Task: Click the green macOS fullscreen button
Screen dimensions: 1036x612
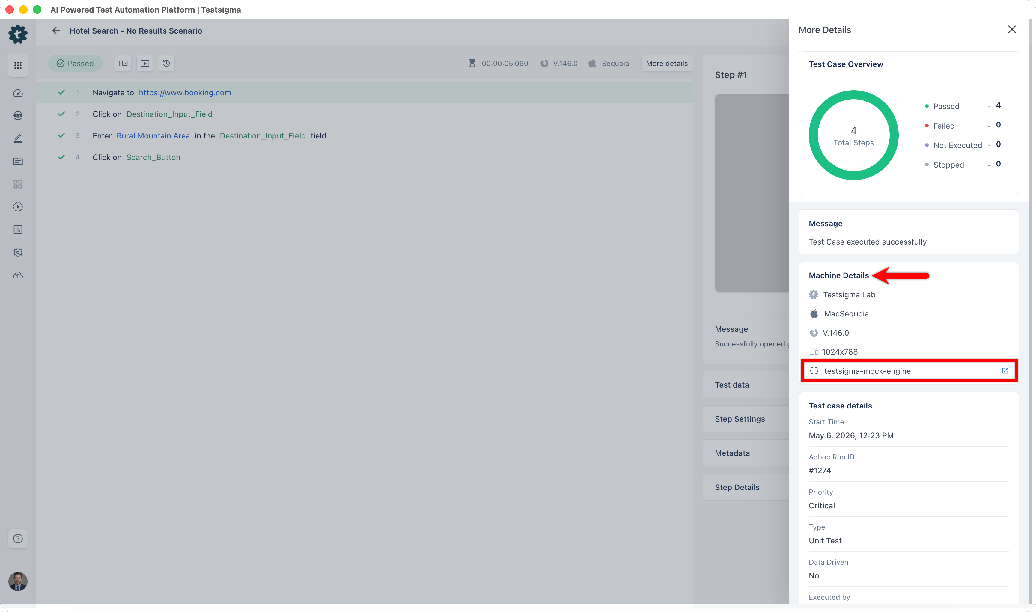Action: 37,10
